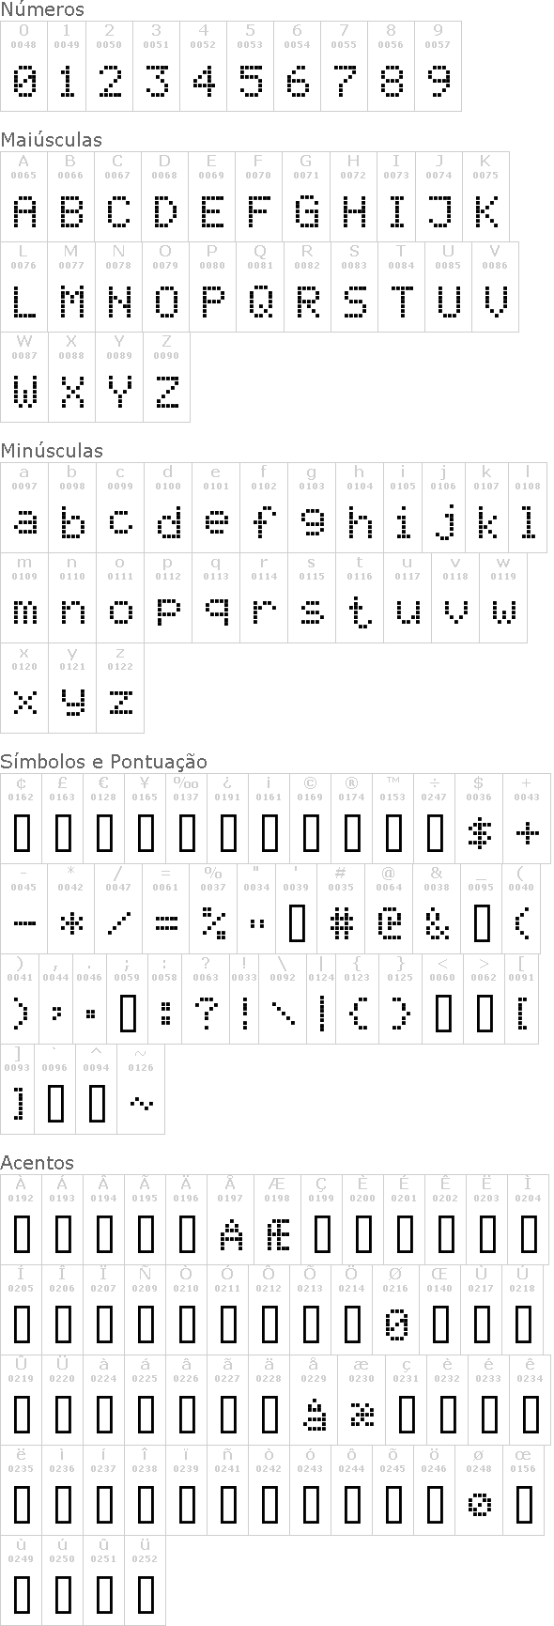Click the Números section heading
This screenshot has width=554, height=1626.
pyautogui.click(x=42, y=9)
